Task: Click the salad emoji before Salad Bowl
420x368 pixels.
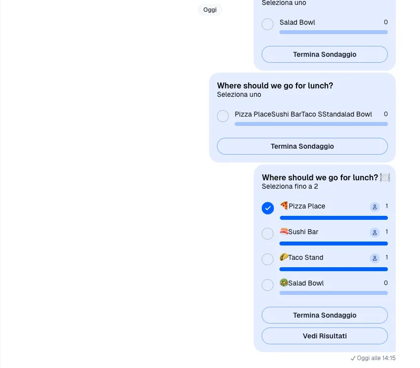Action: pos(284,283)
